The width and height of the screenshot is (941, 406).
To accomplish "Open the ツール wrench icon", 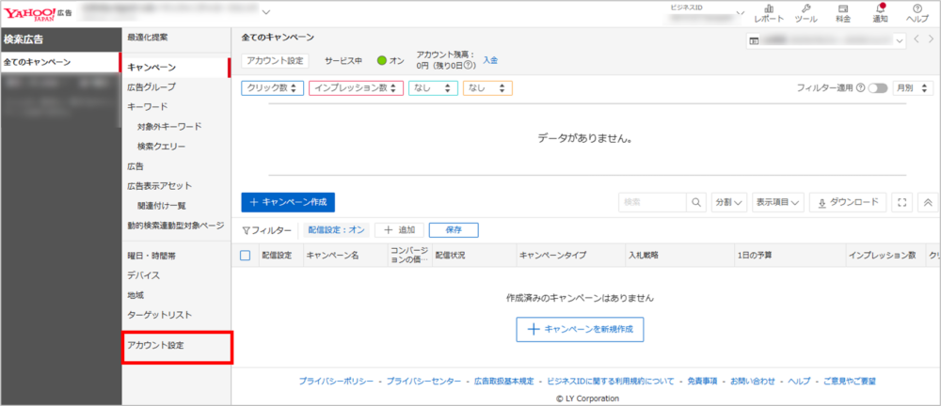I will tap(805, 12).
